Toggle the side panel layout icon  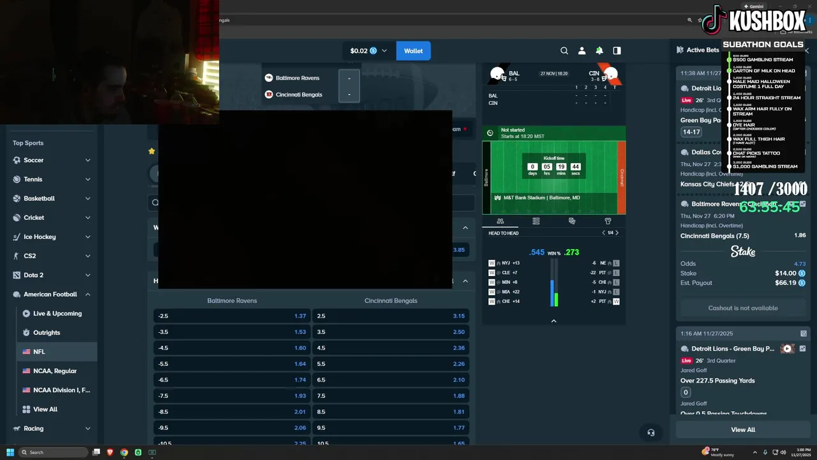point(617,50)
